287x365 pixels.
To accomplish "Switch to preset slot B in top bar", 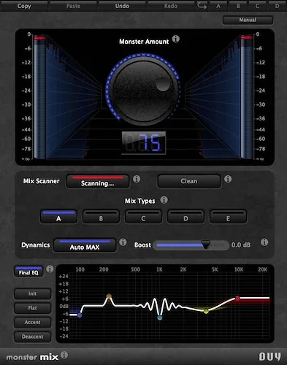I will click(238, 6).
